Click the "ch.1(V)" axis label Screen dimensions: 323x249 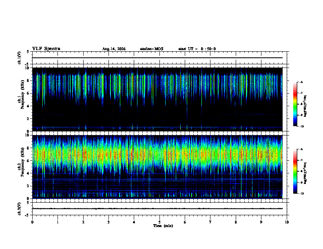click(x=19, y=58)
